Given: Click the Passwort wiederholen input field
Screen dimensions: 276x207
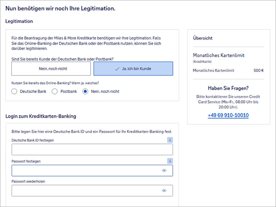Looking at the screenshot, I should click(86, 190).
